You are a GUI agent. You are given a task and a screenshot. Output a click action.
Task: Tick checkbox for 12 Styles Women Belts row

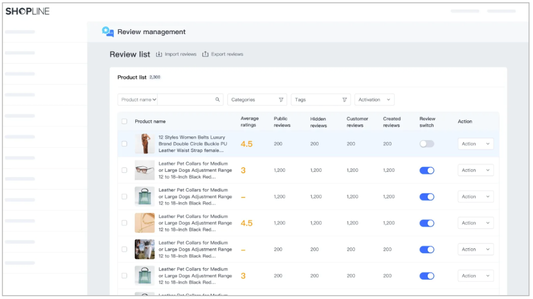(125, 144)
